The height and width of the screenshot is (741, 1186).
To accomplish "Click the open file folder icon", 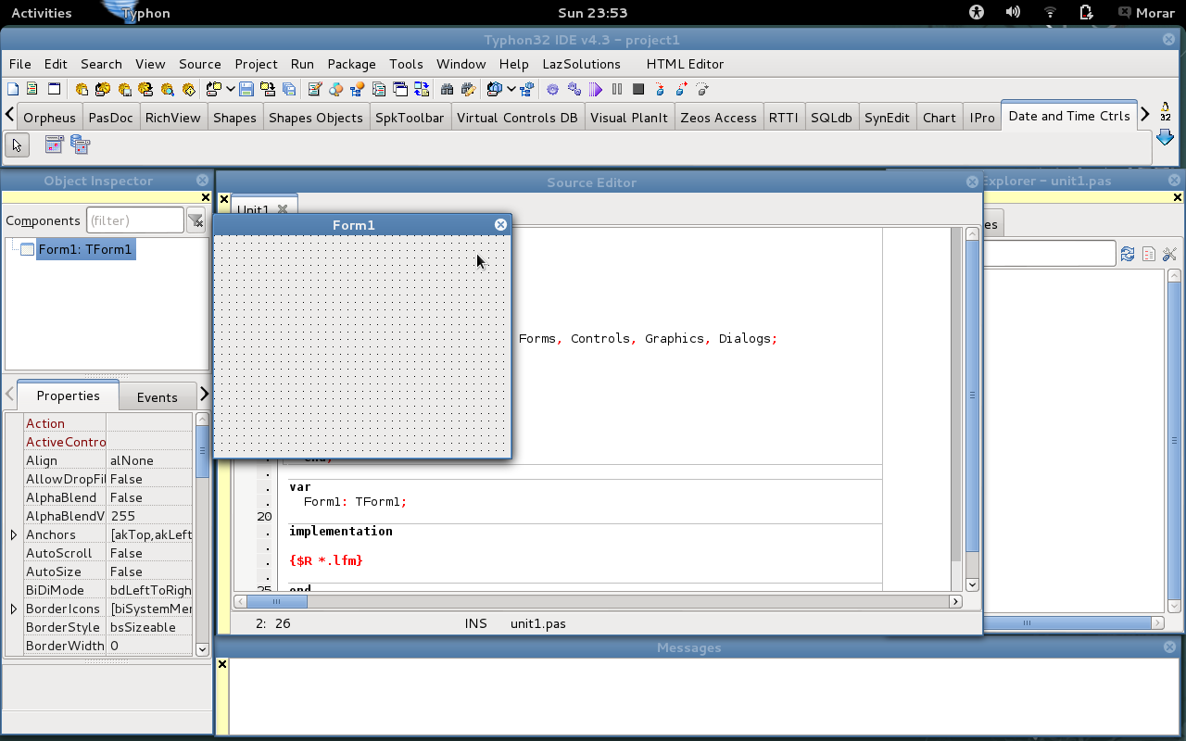I will [x=213, y=90].
